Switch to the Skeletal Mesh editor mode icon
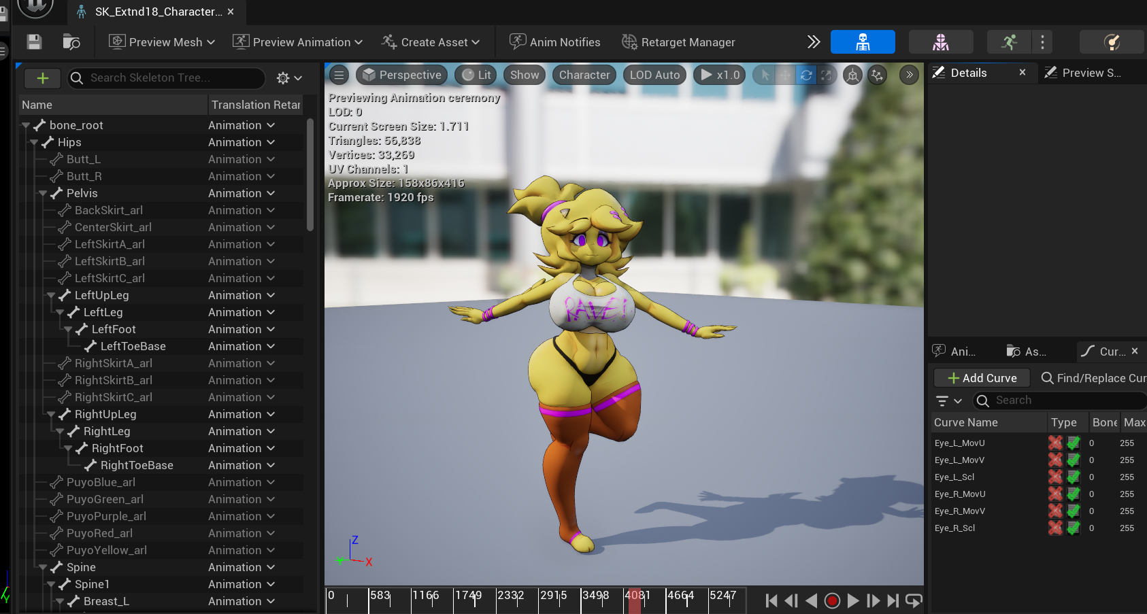 (941, 42)
